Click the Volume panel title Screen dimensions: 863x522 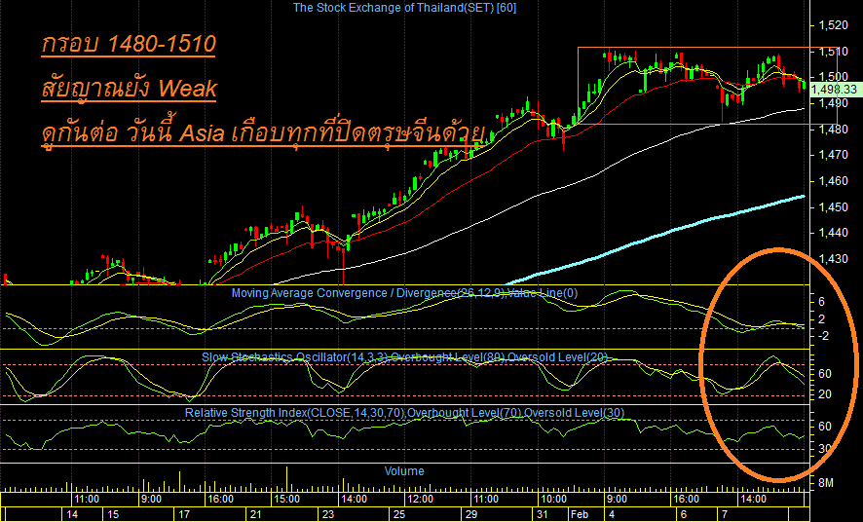coord(404,471)
